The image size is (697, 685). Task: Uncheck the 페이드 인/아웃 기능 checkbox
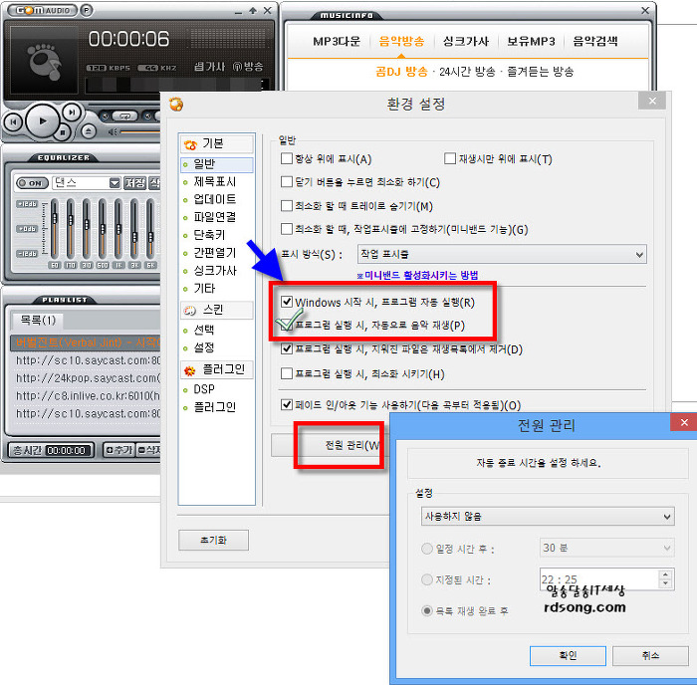pyautogui.click(x=287, y=405)
